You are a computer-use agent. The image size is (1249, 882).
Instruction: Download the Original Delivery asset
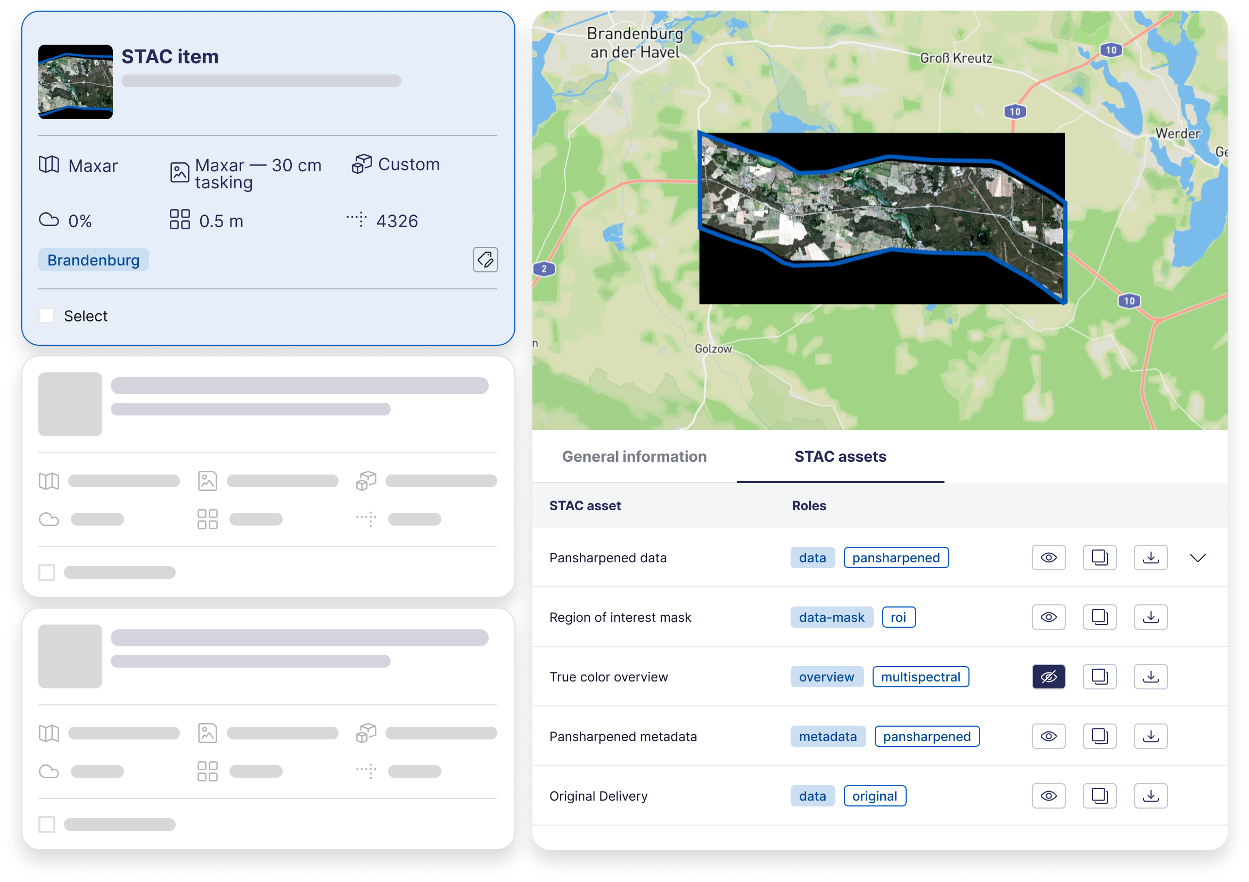coord(1150,796)
